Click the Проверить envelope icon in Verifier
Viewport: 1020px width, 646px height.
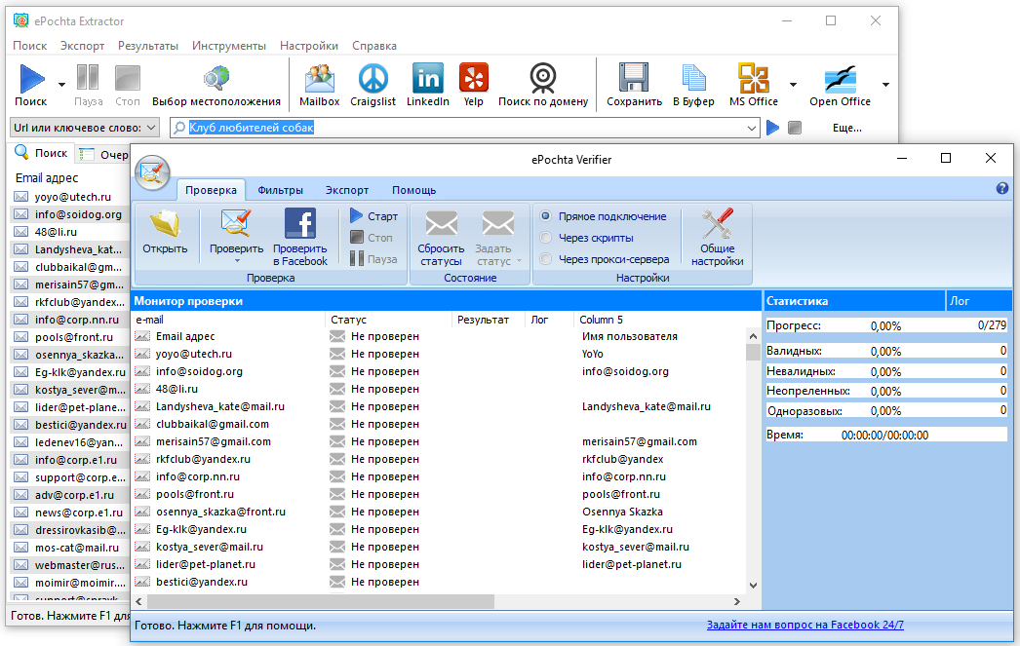pos(235,223)
